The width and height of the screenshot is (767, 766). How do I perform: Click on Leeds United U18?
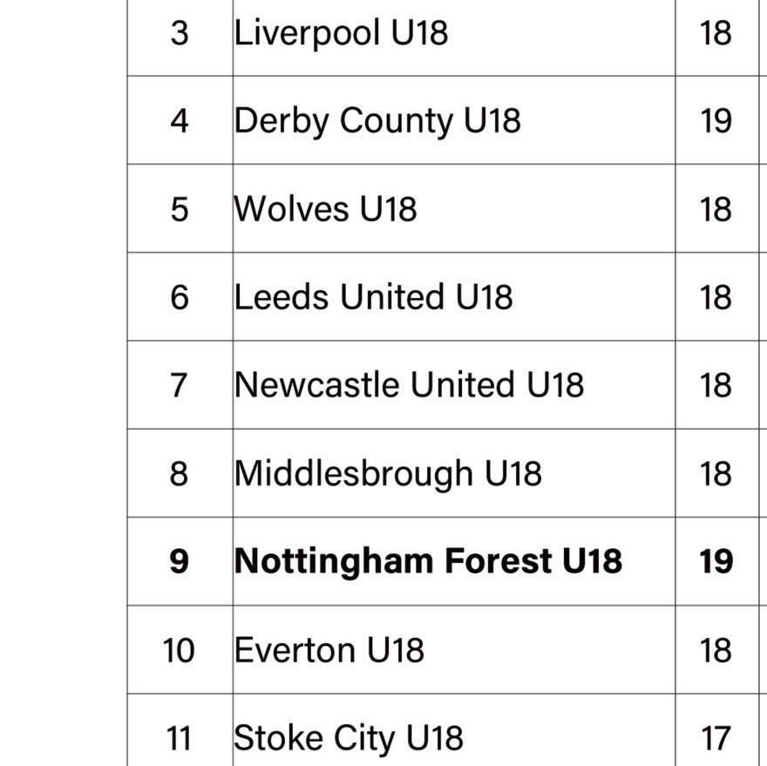coord(373,297)
